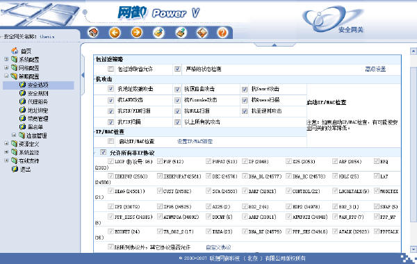Enable the 启动IP/MAC检查 checkbox
This screenshot has height=264, width=417.
coord(111,141)
